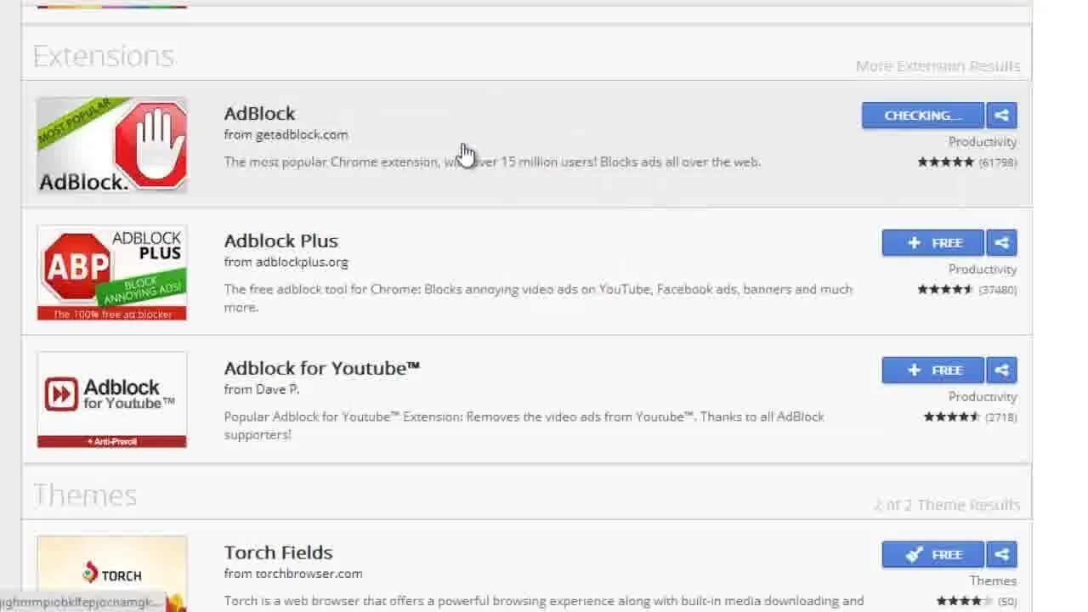Click Adblock for Youtube description text

(524, 426)
